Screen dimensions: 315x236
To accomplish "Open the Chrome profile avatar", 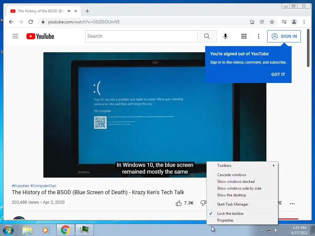I will coord(294,22).
